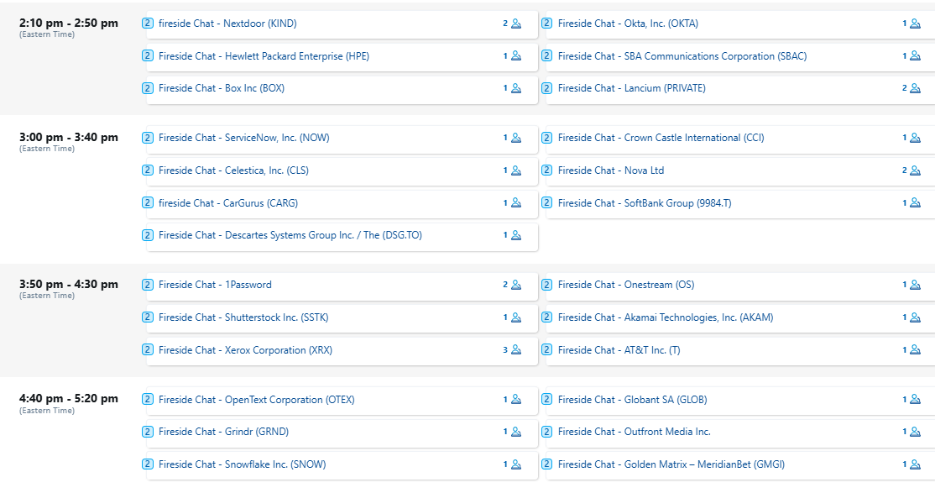Click the day badge beside Okta, Inc.
The width and height of the screenshot is (935, 493).
point(546,24)
